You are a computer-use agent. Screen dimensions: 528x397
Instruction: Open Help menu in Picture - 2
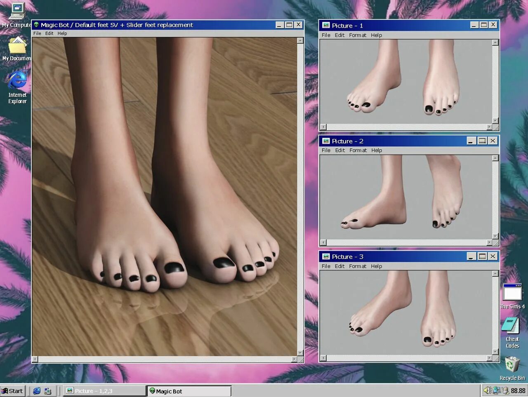(377, 150)
